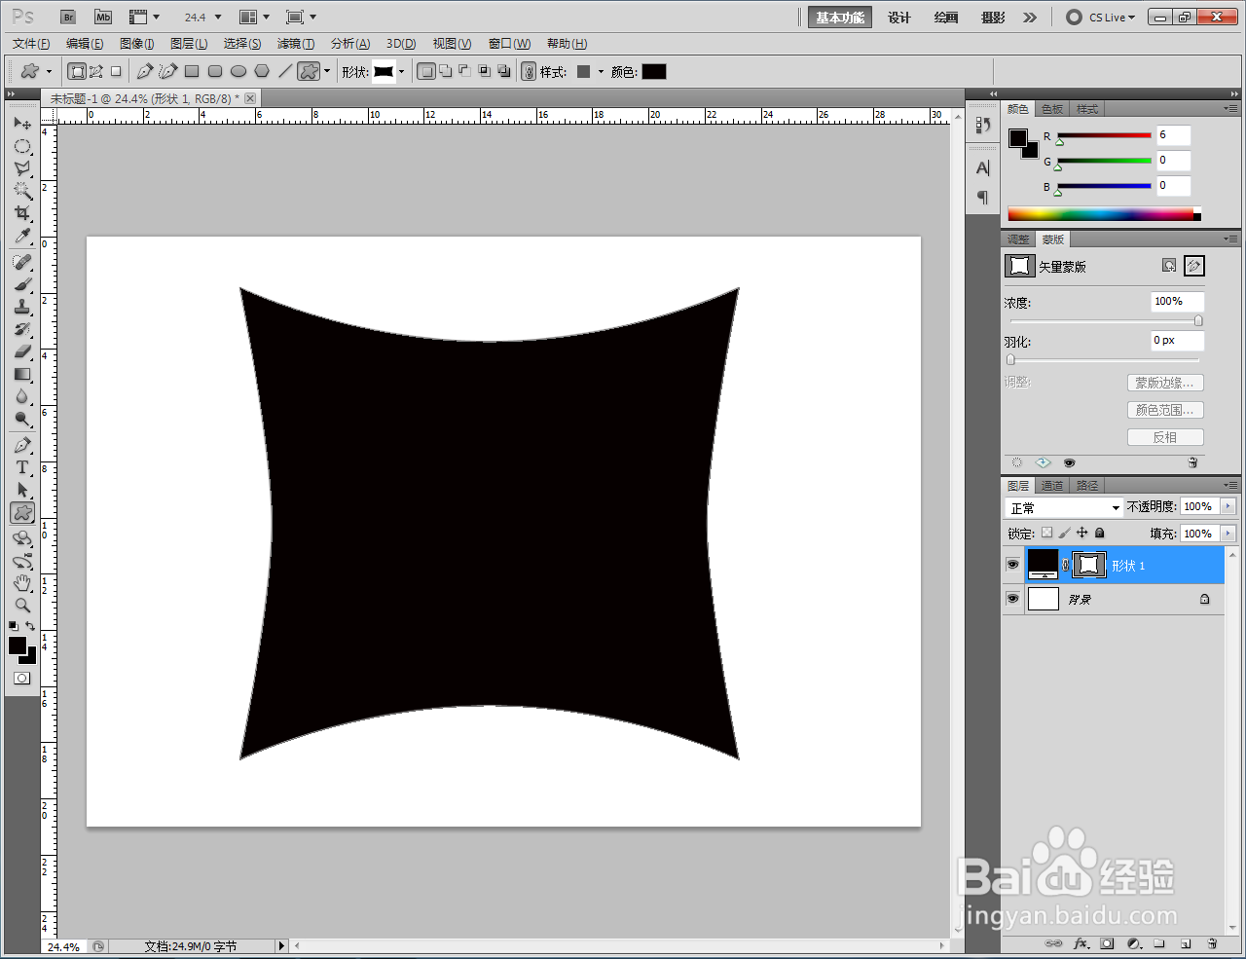This screenshot has width=1246, height=959.
Task: Delete layer with Layers panel trash icon
Action: [x=1212, y=943]
